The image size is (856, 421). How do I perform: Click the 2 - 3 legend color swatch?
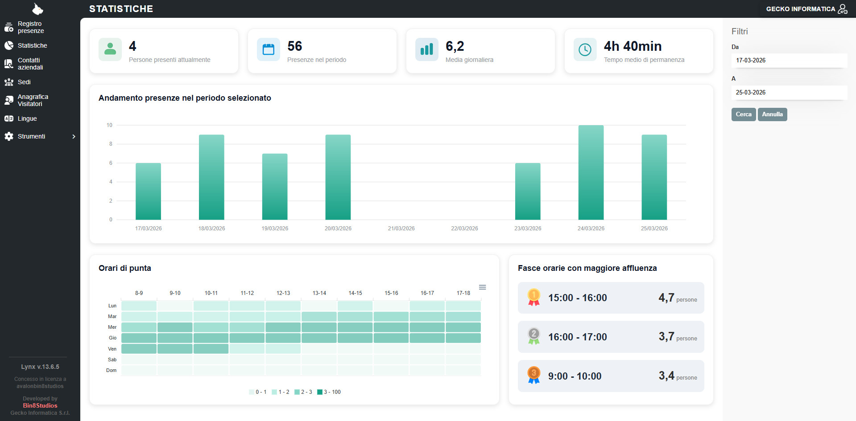(x=297, y=392)
